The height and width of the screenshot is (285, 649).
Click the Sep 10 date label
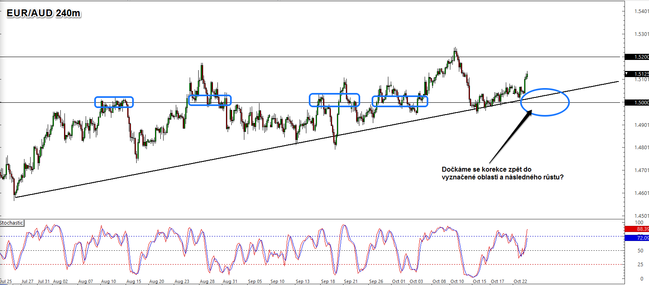[277, 281]
